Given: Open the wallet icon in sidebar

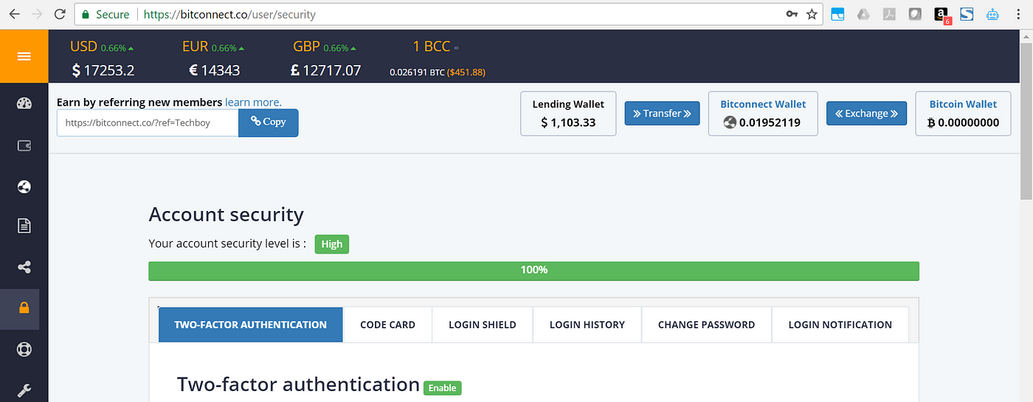Looking at the screenshot, I should [24, 145].
